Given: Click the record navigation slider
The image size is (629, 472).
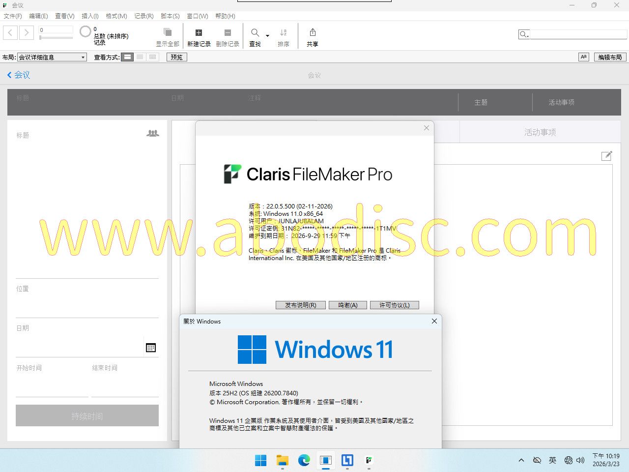Looking at the screenshot, I should [56, 37].
